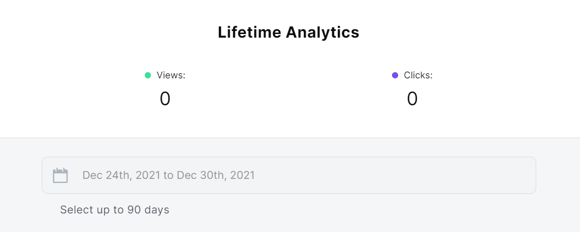Open the date range picker field
This screenshot has height=232, width=580.
288,175
